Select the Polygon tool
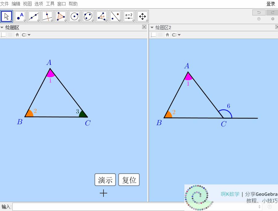The image size is (278, 211). pyautogui.click(x=61, y=16)
